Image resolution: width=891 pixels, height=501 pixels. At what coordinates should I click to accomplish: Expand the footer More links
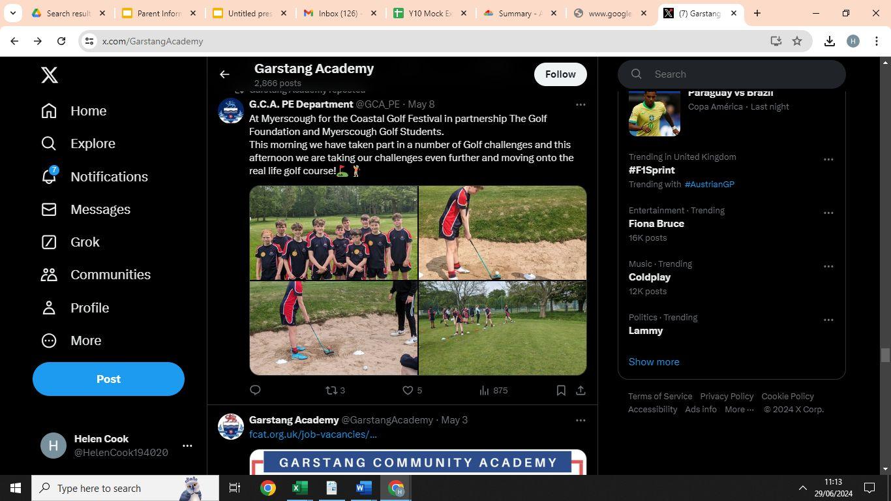click(739, 410)
